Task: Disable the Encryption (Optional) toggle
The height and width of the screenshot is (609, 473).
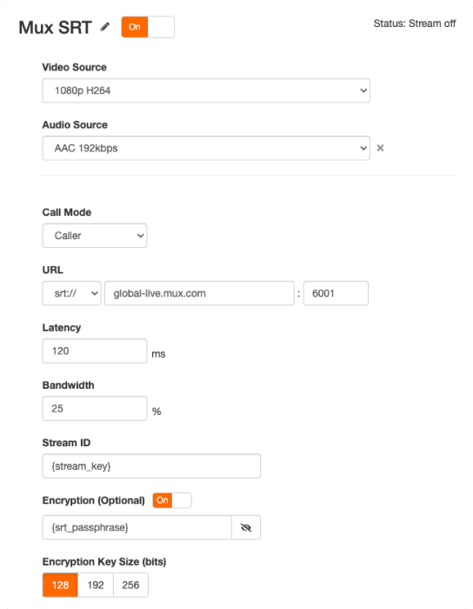Action: [x=172, y=500]
